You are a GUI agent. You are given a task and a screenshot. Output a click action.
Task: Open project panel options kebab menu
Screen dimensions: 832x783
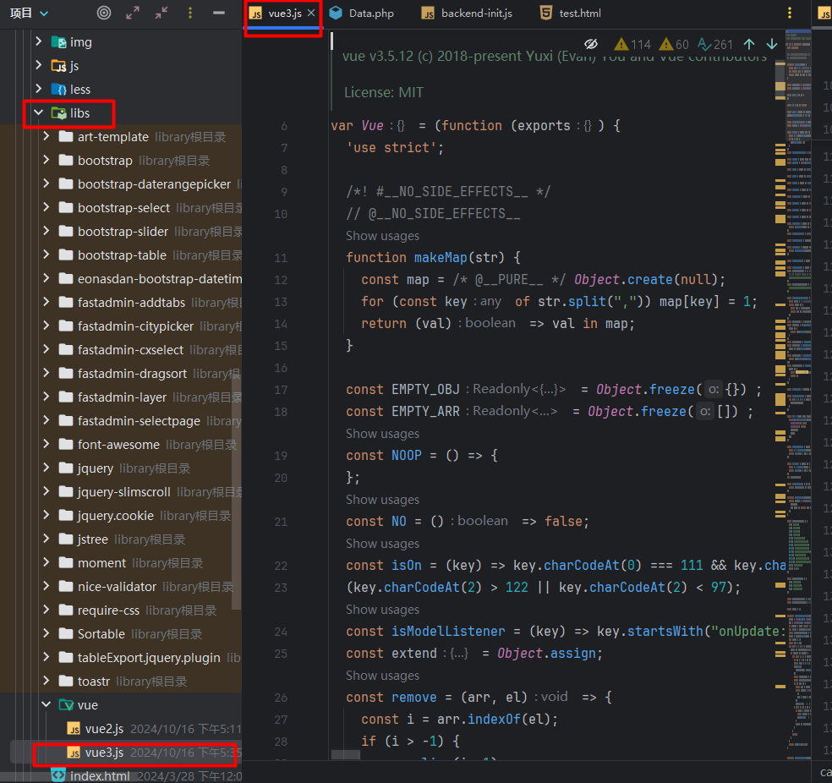tap(190, 13)
